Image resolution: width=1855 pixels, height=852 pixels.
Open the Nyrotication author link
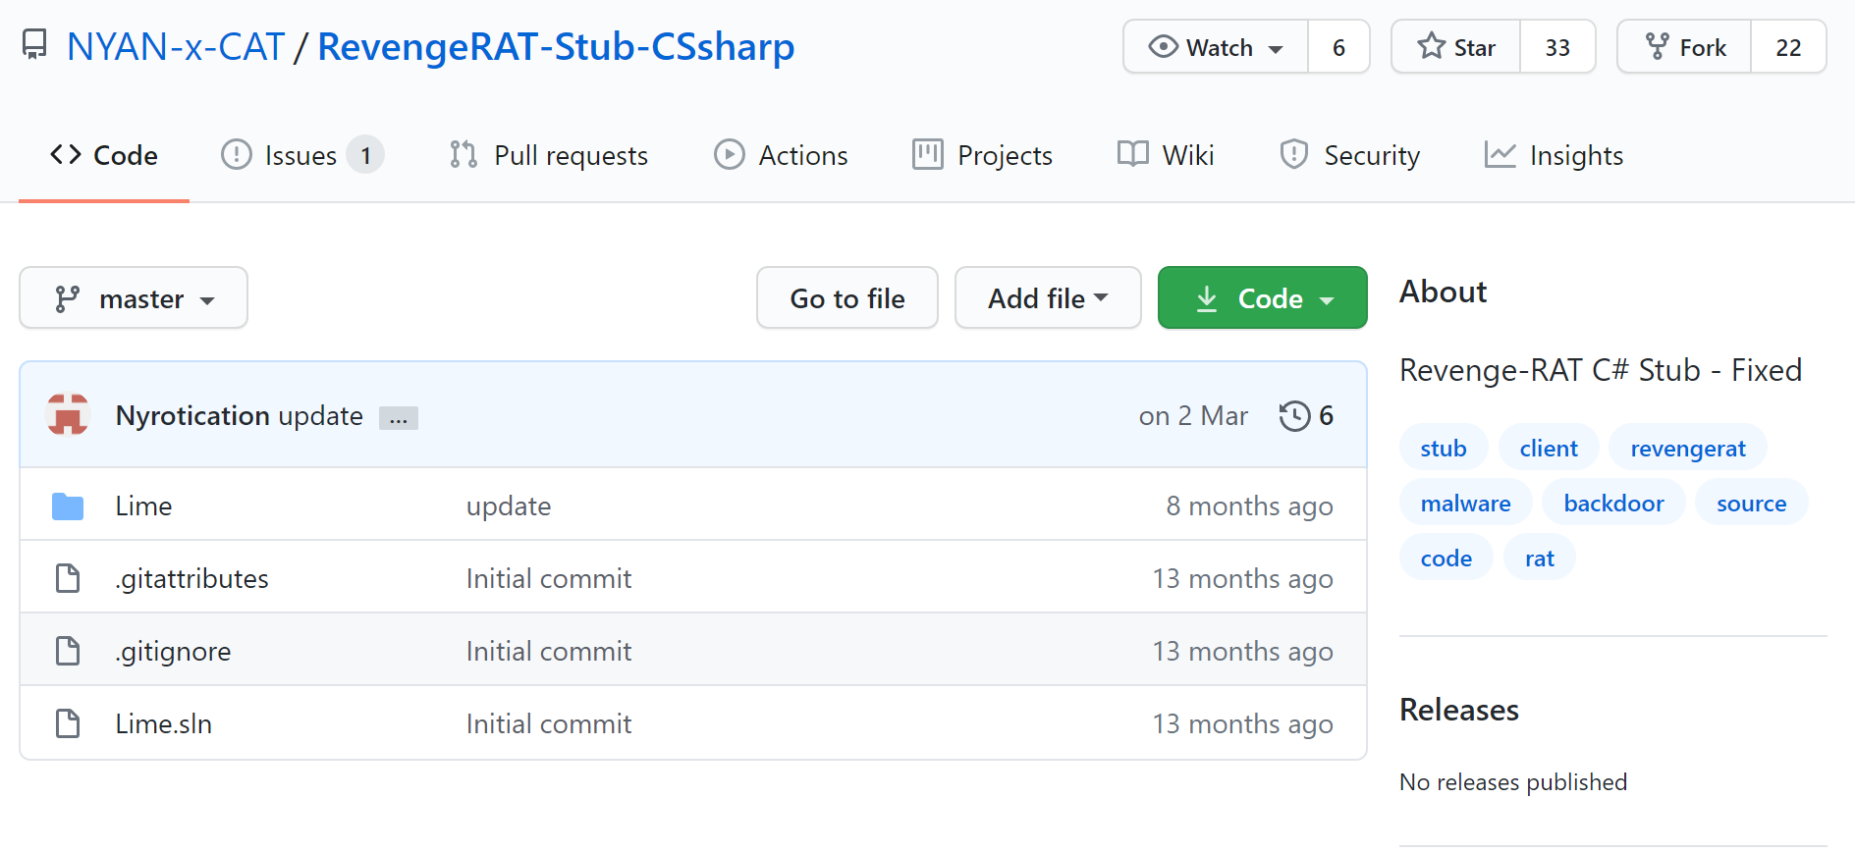(192, 416)
